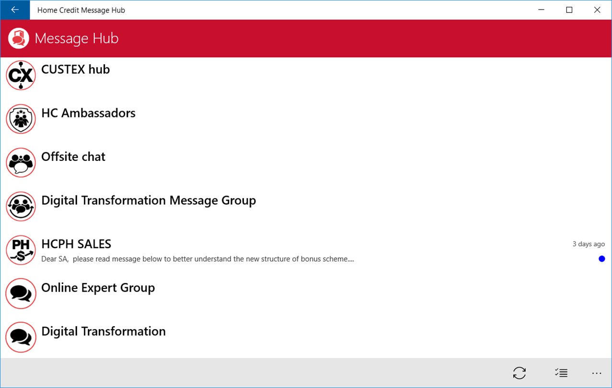612x388 pixels.
Task: Click the HC Ambassadors shield avatar icon
Action: click(21, 119)
